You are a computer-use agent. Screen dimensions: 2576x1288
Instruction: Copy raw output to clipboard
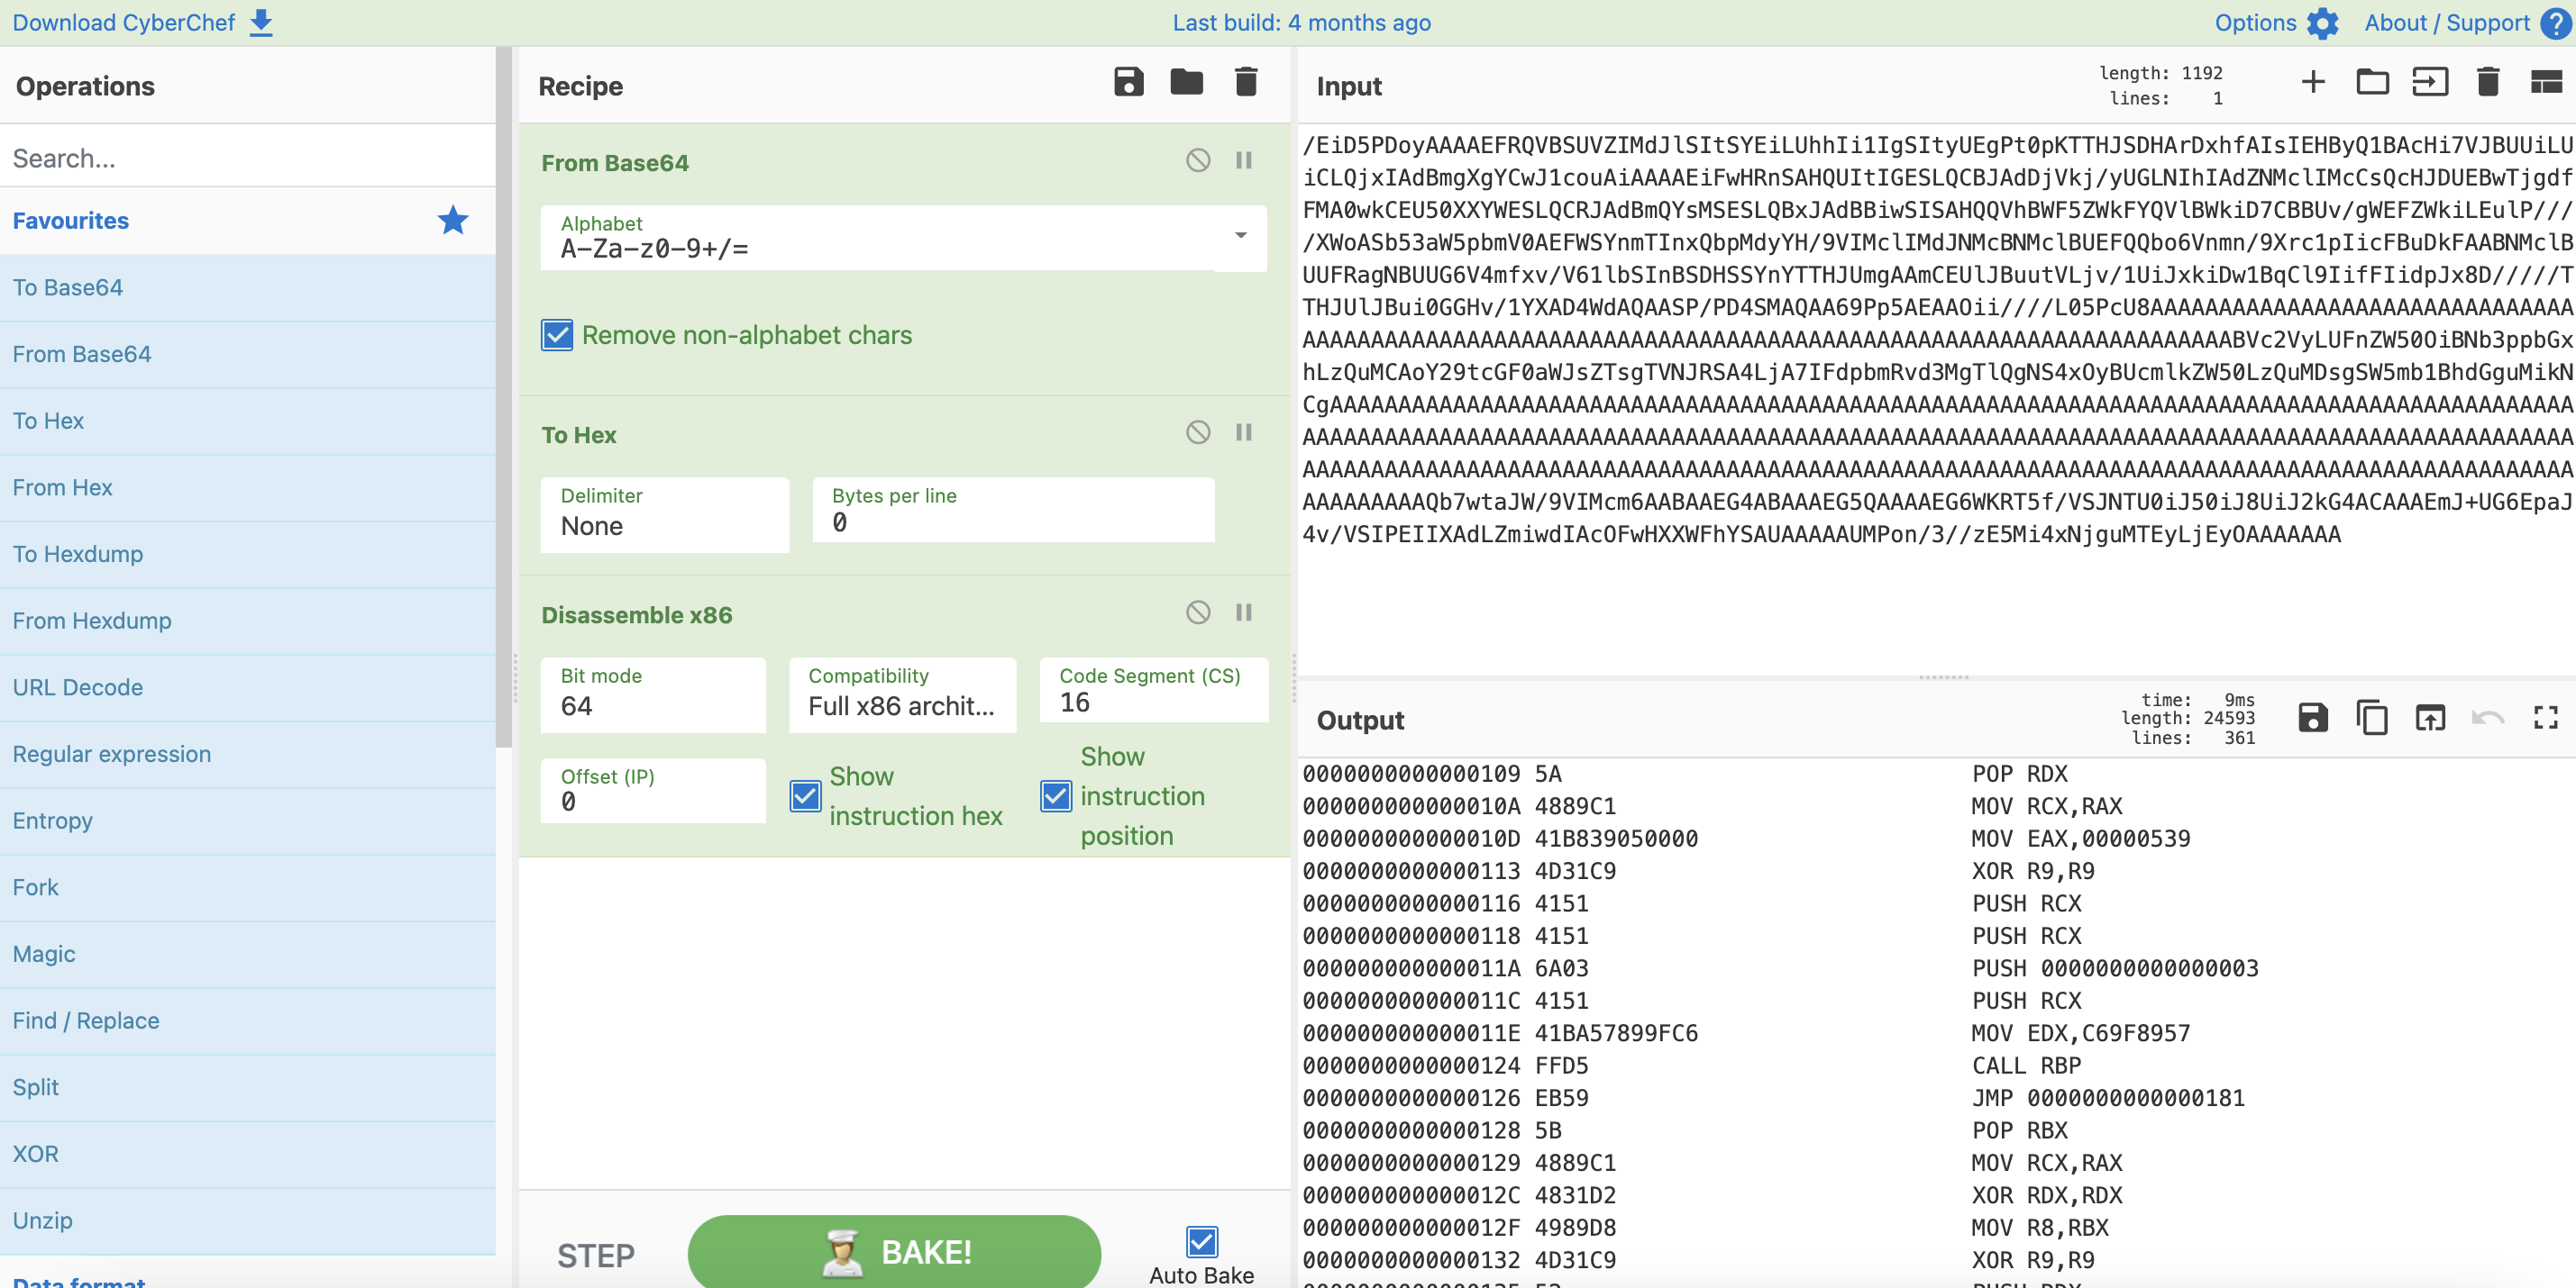click(2372, 718)
